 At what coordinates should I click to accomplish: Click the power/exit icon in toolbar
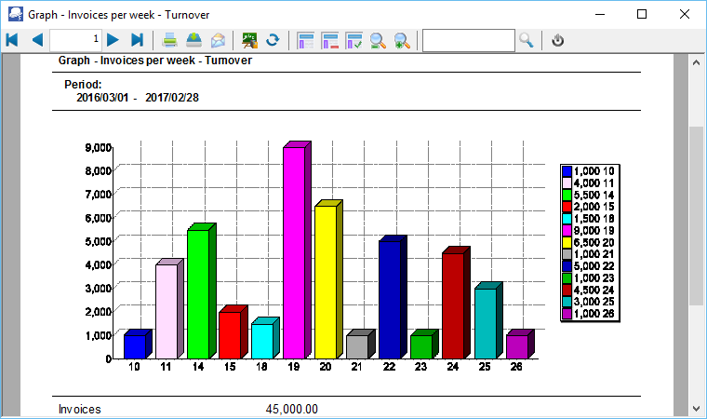coord(558,40)
